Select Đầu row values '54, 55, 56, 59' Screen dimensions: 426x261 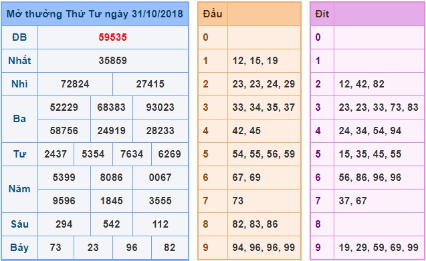tap(263, 154)
